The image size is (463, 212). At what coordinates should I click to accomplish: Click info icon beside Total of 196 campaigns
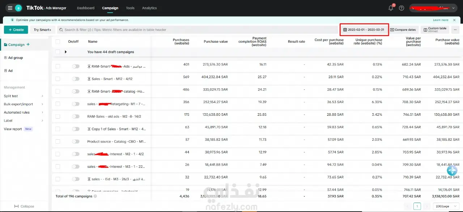(95, 196)
